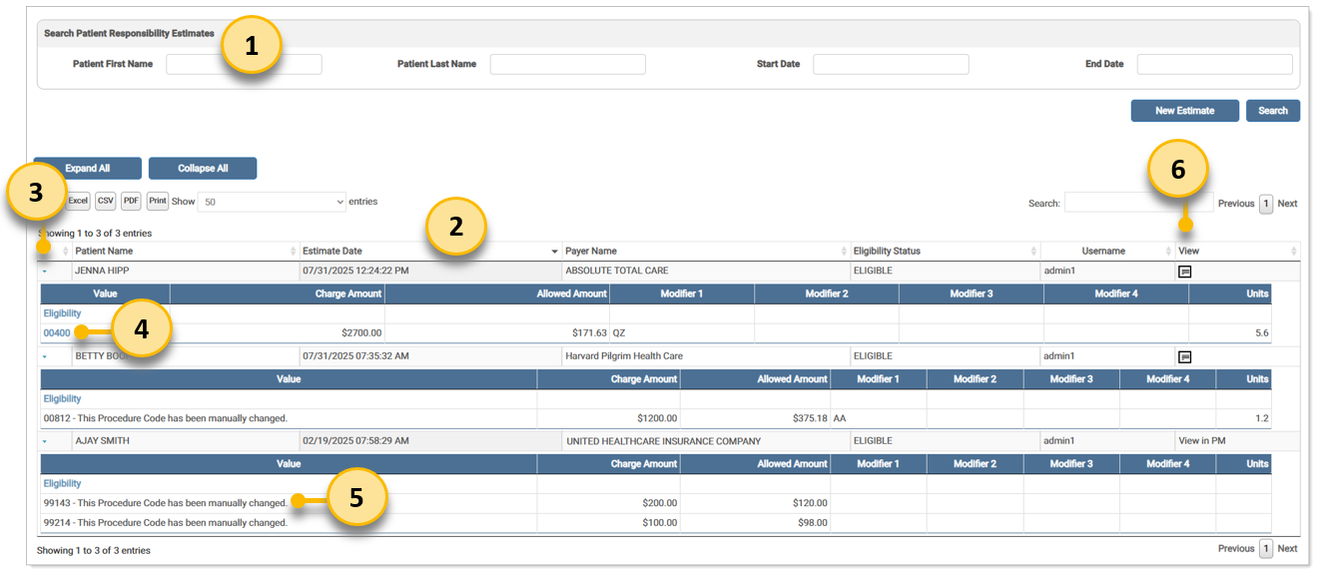The height and width of the screenshot is (571, 1319).
Task: Collapse the Ajay Smith row
Action: click(45, 441)
